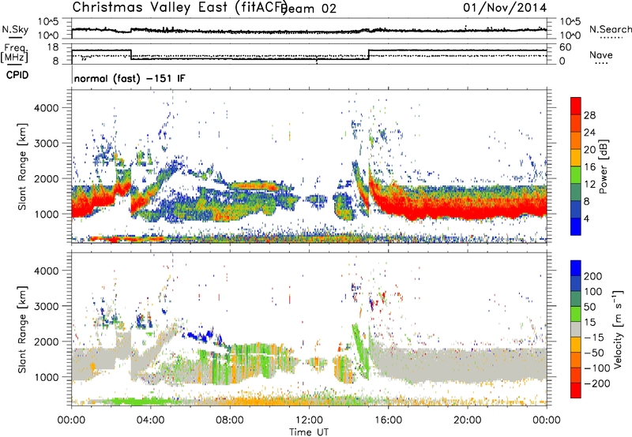This screenshot has width=632, height=437.
Task: Click the '04:00' time tick label
Action: [151, 420]
